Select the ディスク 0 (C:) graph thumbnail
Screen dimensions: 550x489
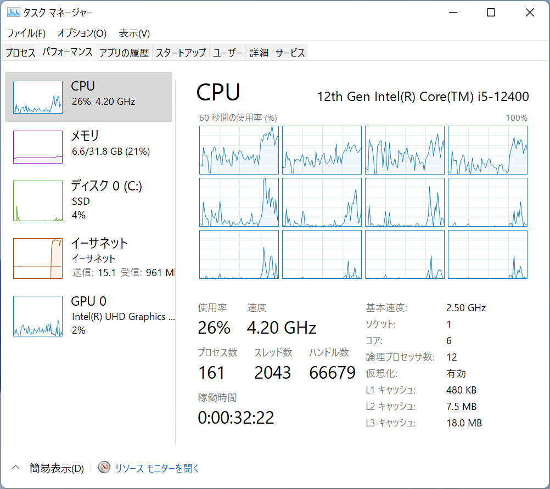(37, 201)
